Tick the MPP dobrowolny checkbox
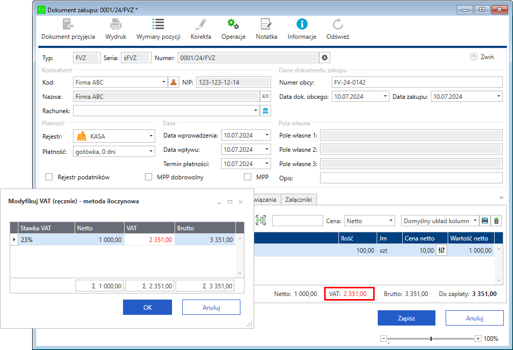Image resolution: width=513 pixels, height=350 pixels. tap(149, 177)
